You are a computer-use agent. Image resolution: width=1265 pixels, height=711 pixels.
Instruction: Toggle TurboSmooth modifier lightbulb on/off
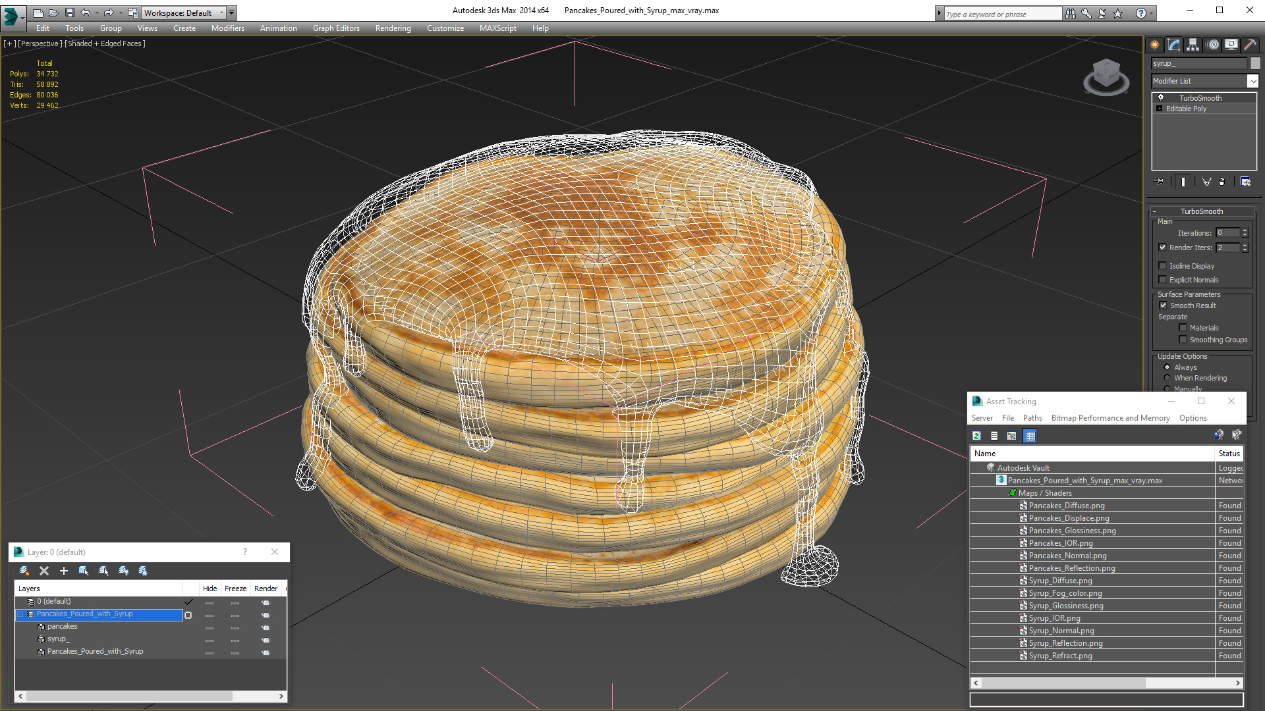pyautogui.click(x=1161, y=97)
